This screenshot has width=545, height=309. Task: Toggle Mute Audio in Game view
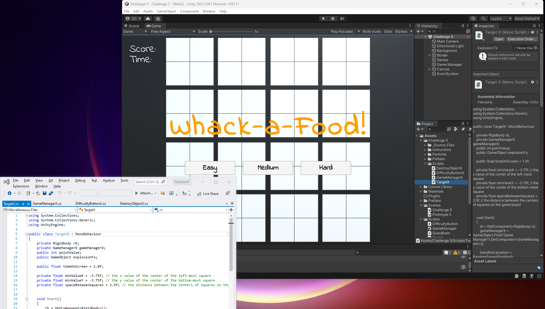pyautogui.click(x=372, y=32)
